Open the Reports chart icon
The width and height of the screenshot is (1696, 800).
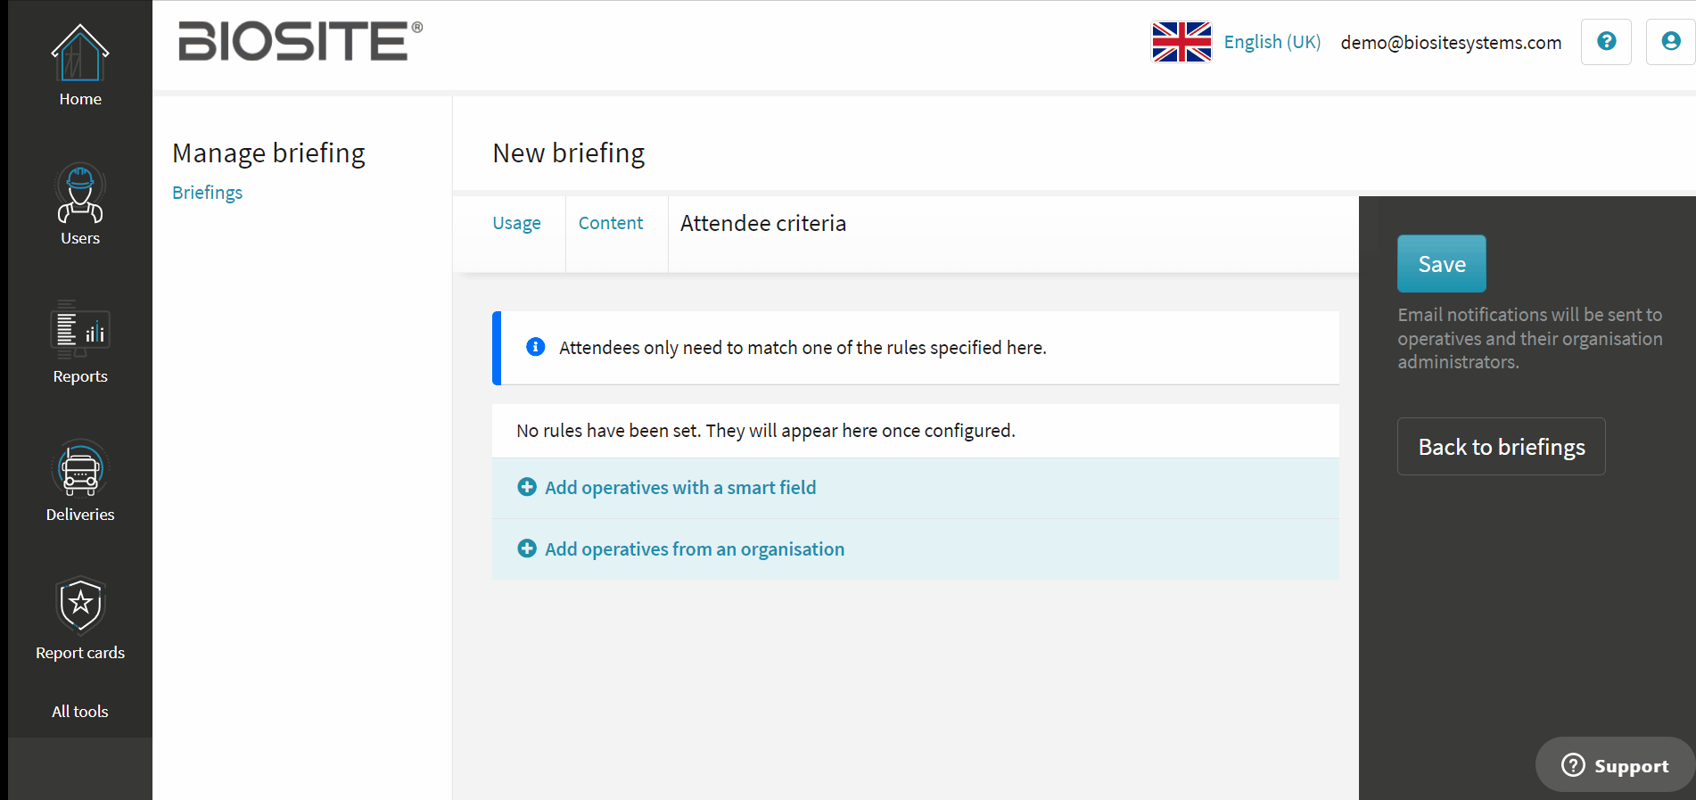[80, 330]
